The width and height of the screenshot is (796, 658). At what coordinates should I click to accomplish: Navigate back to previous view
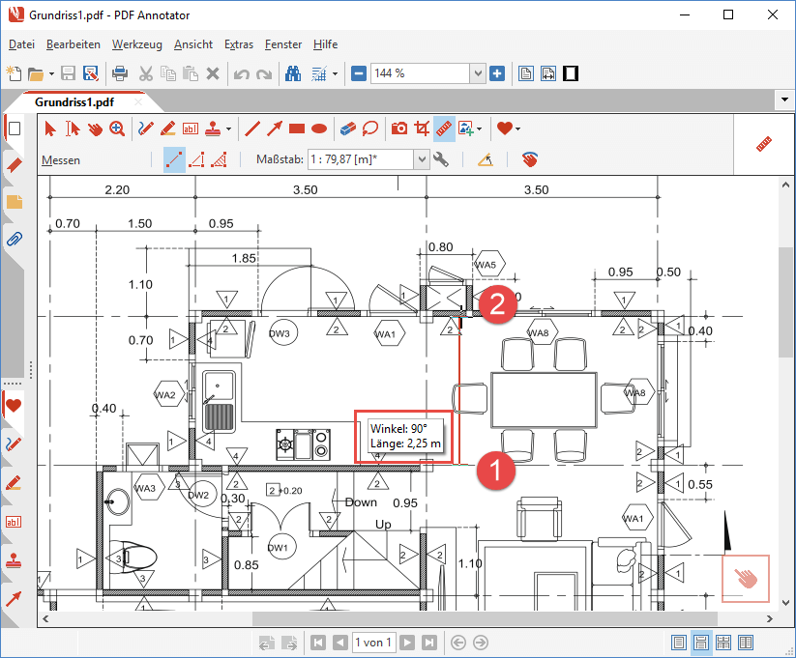[x=458, y=643]
